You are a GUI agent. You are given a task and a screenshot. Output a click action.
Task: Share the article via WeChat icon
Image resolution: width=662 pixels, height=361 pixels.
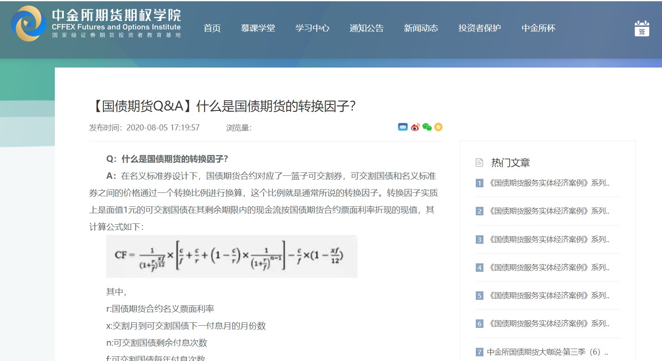427,127
